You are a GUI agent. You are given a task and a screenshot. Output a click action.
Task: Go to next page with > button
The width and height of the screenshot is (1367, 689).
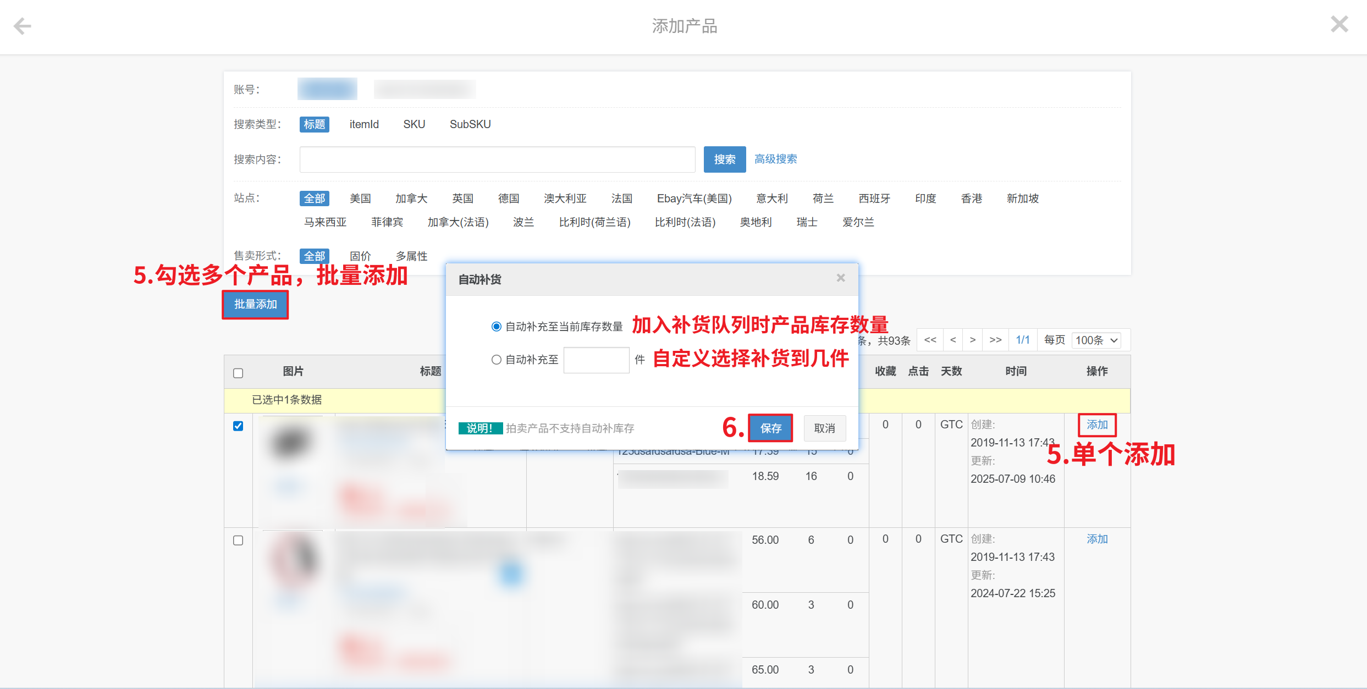point(973,340)
